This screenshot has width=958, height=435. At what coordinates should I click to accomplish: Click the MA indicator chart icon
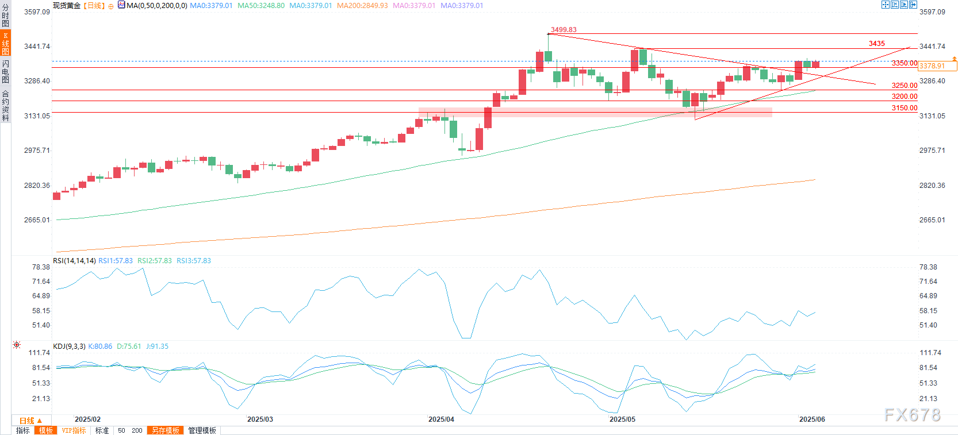(121, 5)
